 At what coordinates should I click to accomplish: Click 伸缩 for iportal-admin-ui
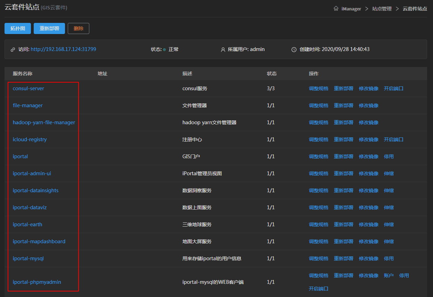coord(389,173)
